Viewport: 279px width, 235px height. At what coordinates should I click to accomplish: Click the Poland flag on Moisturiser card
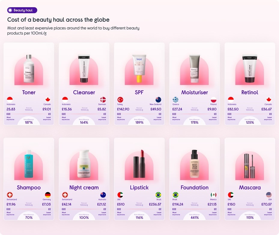coord(214,99)
